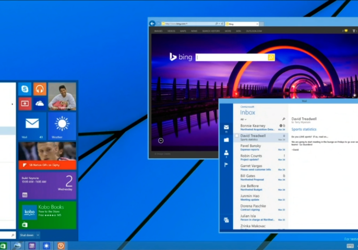Expand Shut down options arrow
Image resolution: width=358 pixels, height=250 pixels.
pyautogui.click(x=38, y=235)
